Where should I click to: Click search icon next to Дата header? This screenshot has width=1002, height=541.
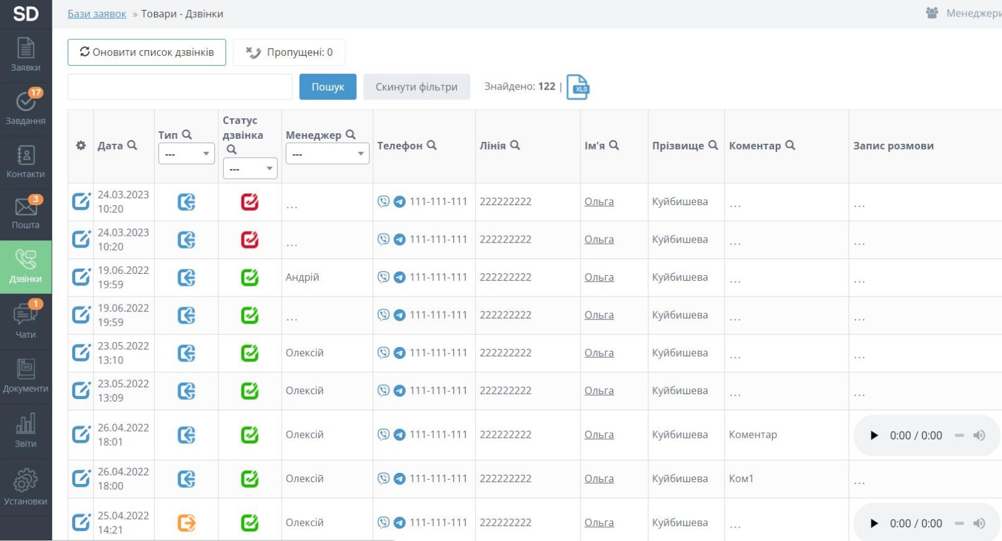pos(132,145)
